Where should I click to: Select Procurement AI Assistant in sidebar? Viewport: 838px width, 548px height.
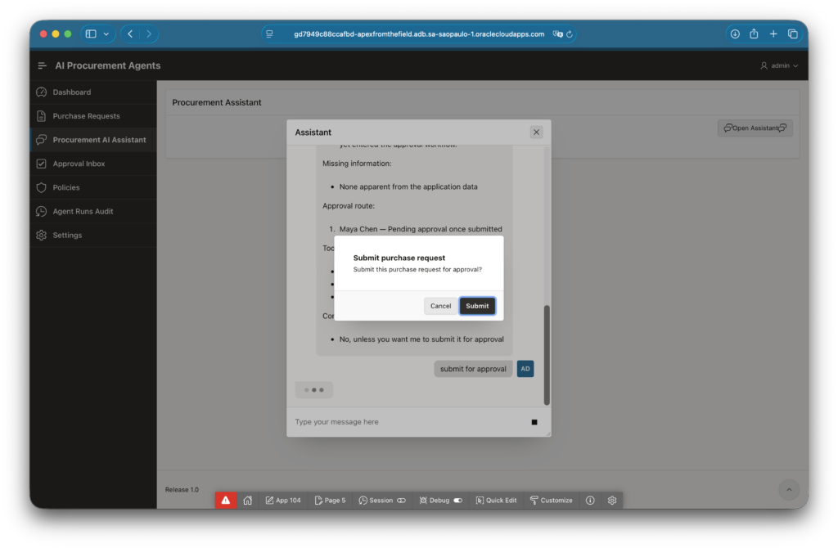click(93, 139)
